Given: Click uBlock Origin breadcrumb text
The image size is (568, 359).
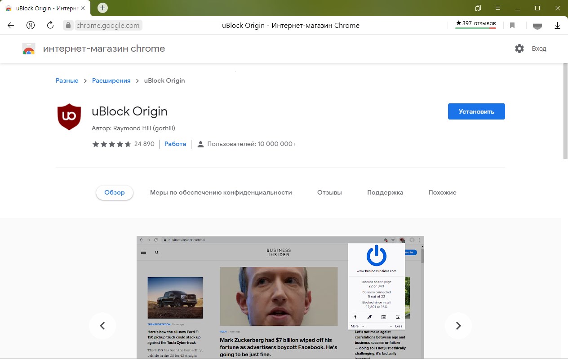Looking at the screenshot, I should 164,80.
